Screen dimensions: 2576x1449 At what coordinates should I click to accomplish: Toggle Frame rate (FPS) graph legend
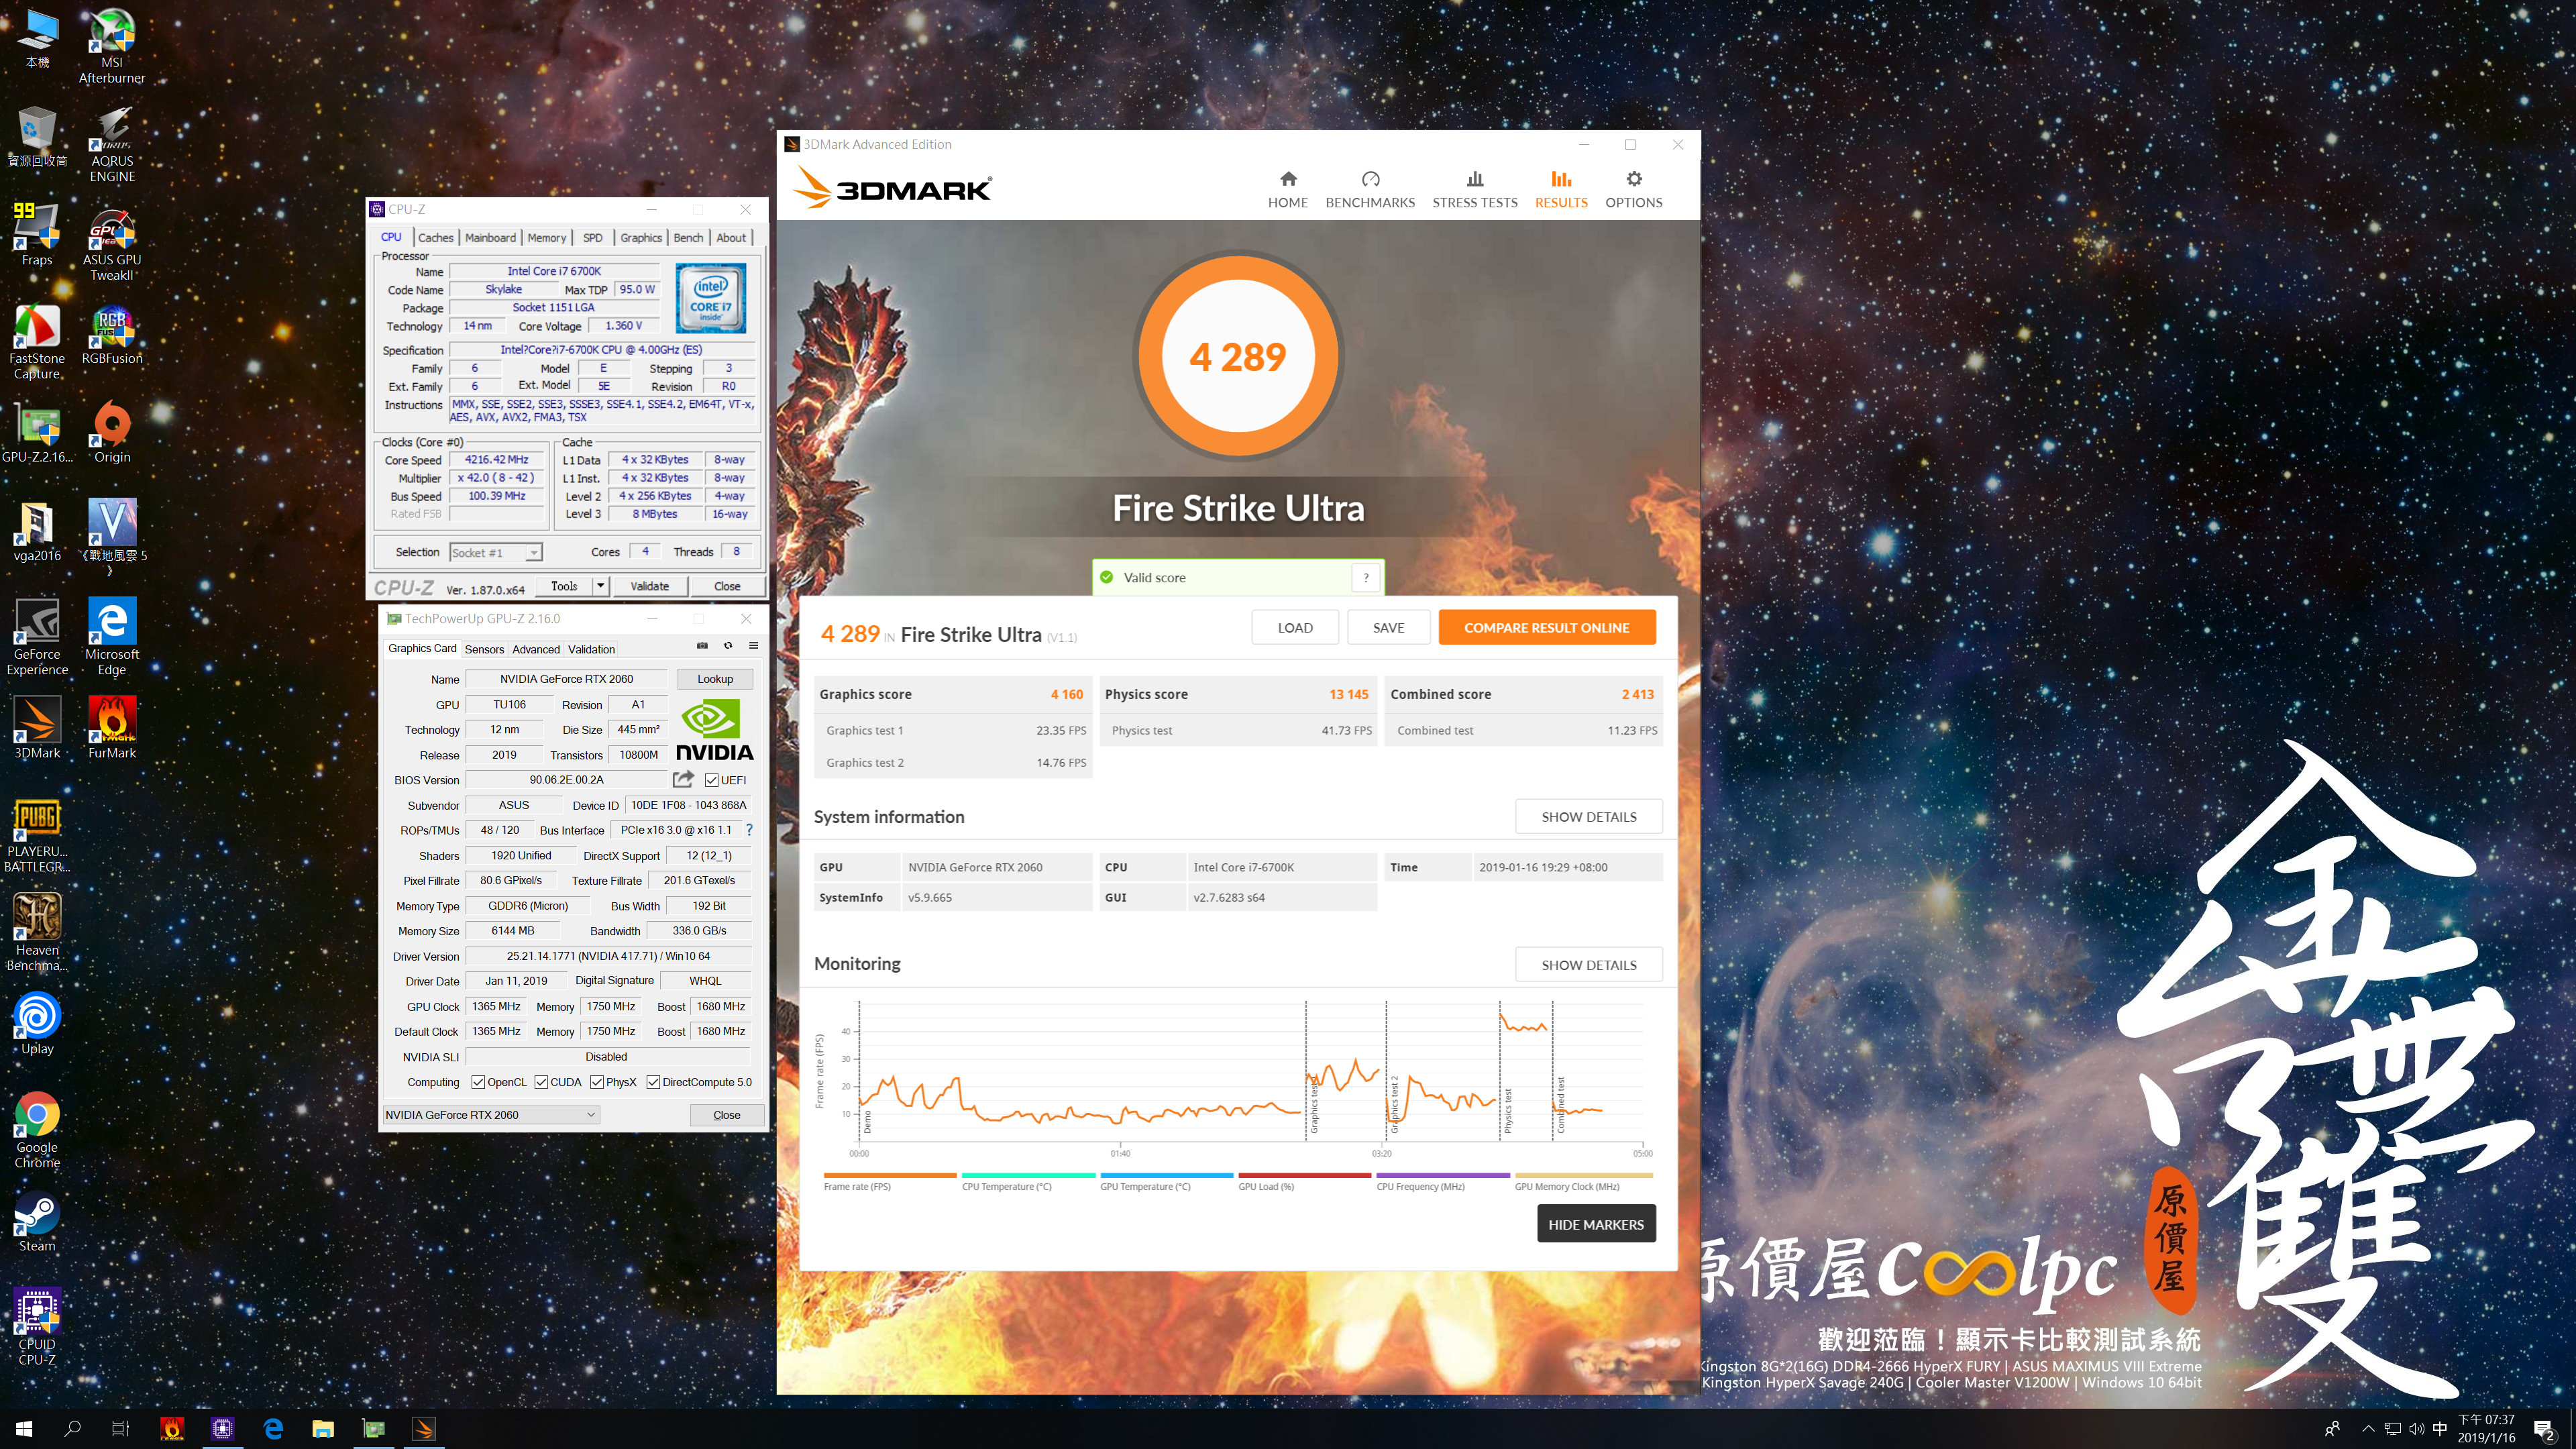tap(889, 1182)
